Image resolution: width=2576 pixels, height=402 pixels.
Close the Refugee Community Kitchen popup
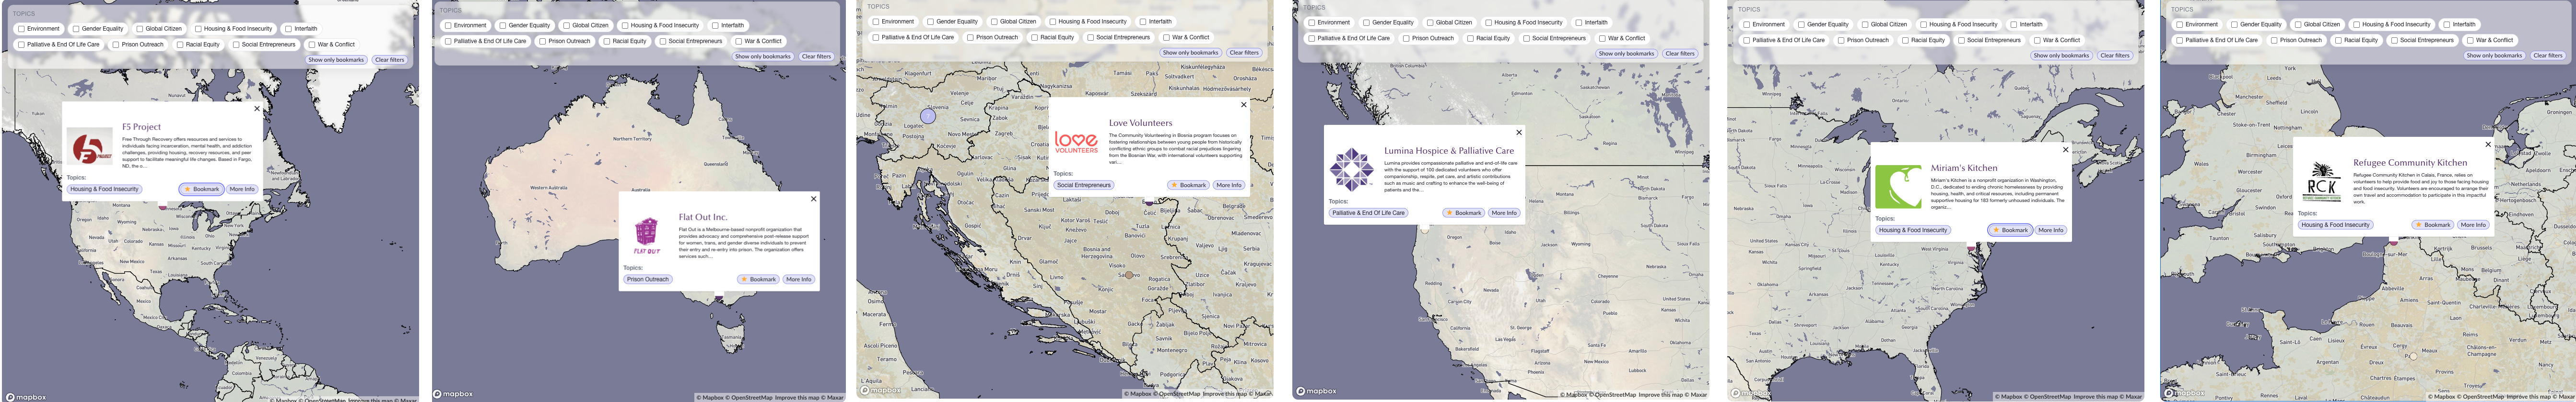pos(2488,145)
